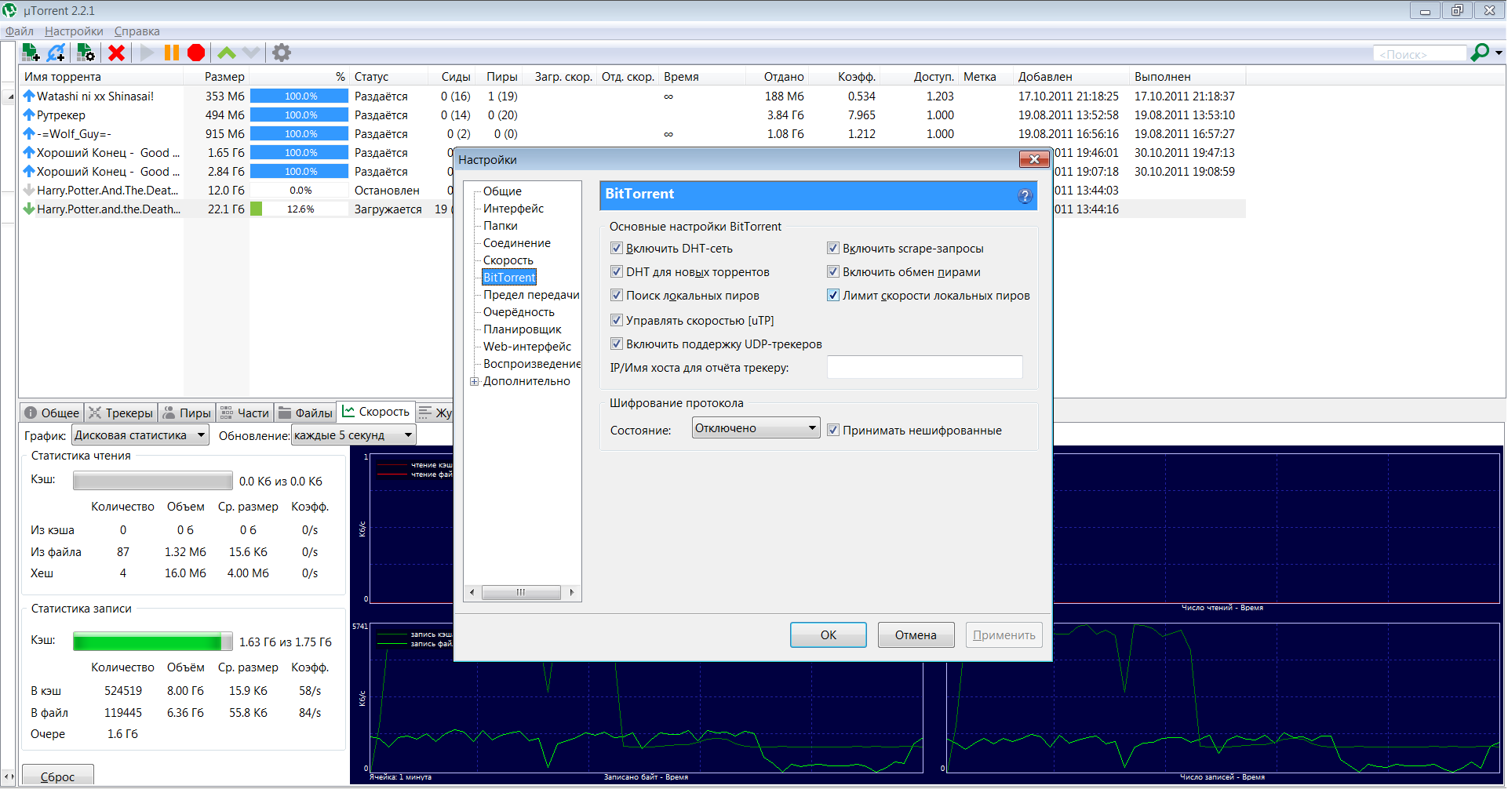
Task: Open the Настройки menu
Action: 74,31
